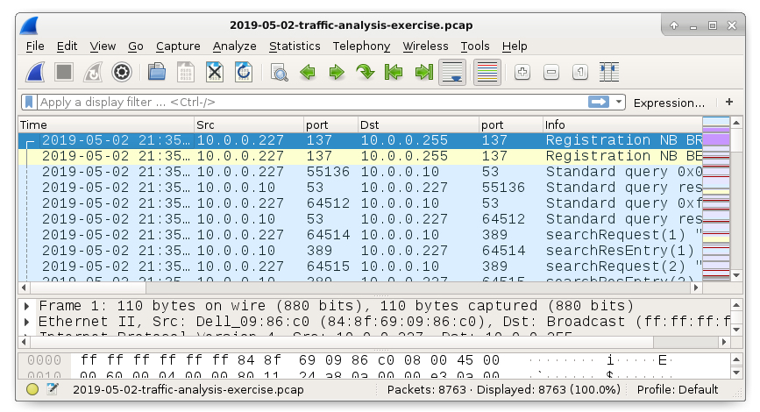Add a filter button with plus
Image resolution: width=760 pixels, height=412 pixels.
click(729, 102)
